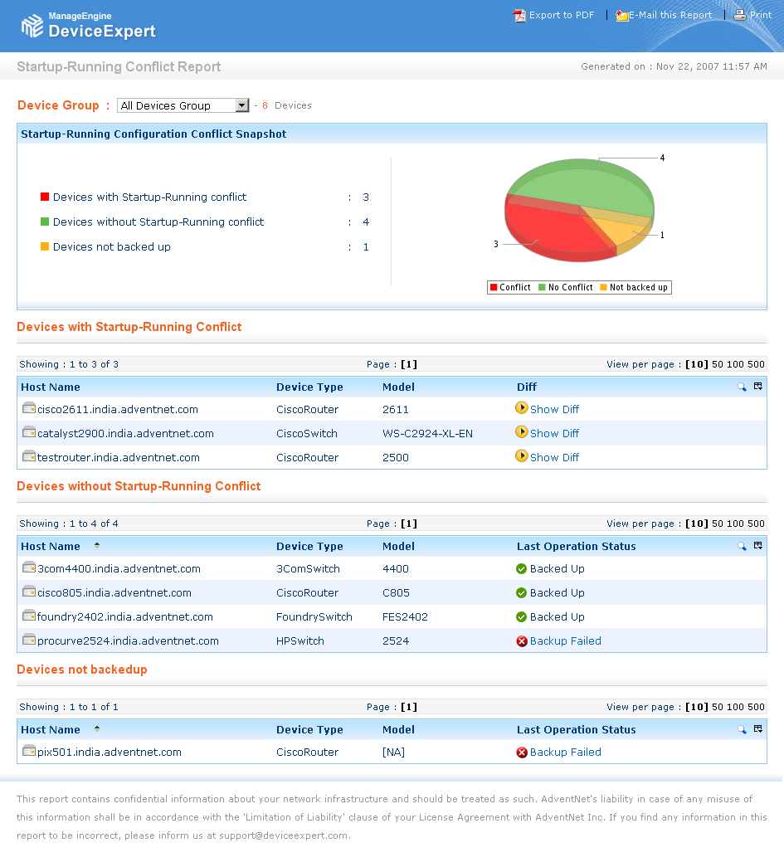Image resolution: width=784 pixels, height=867 pixels.
Task: Click Show Diff arrow icon for cisco2611
Action: click(x=521, y=408)
